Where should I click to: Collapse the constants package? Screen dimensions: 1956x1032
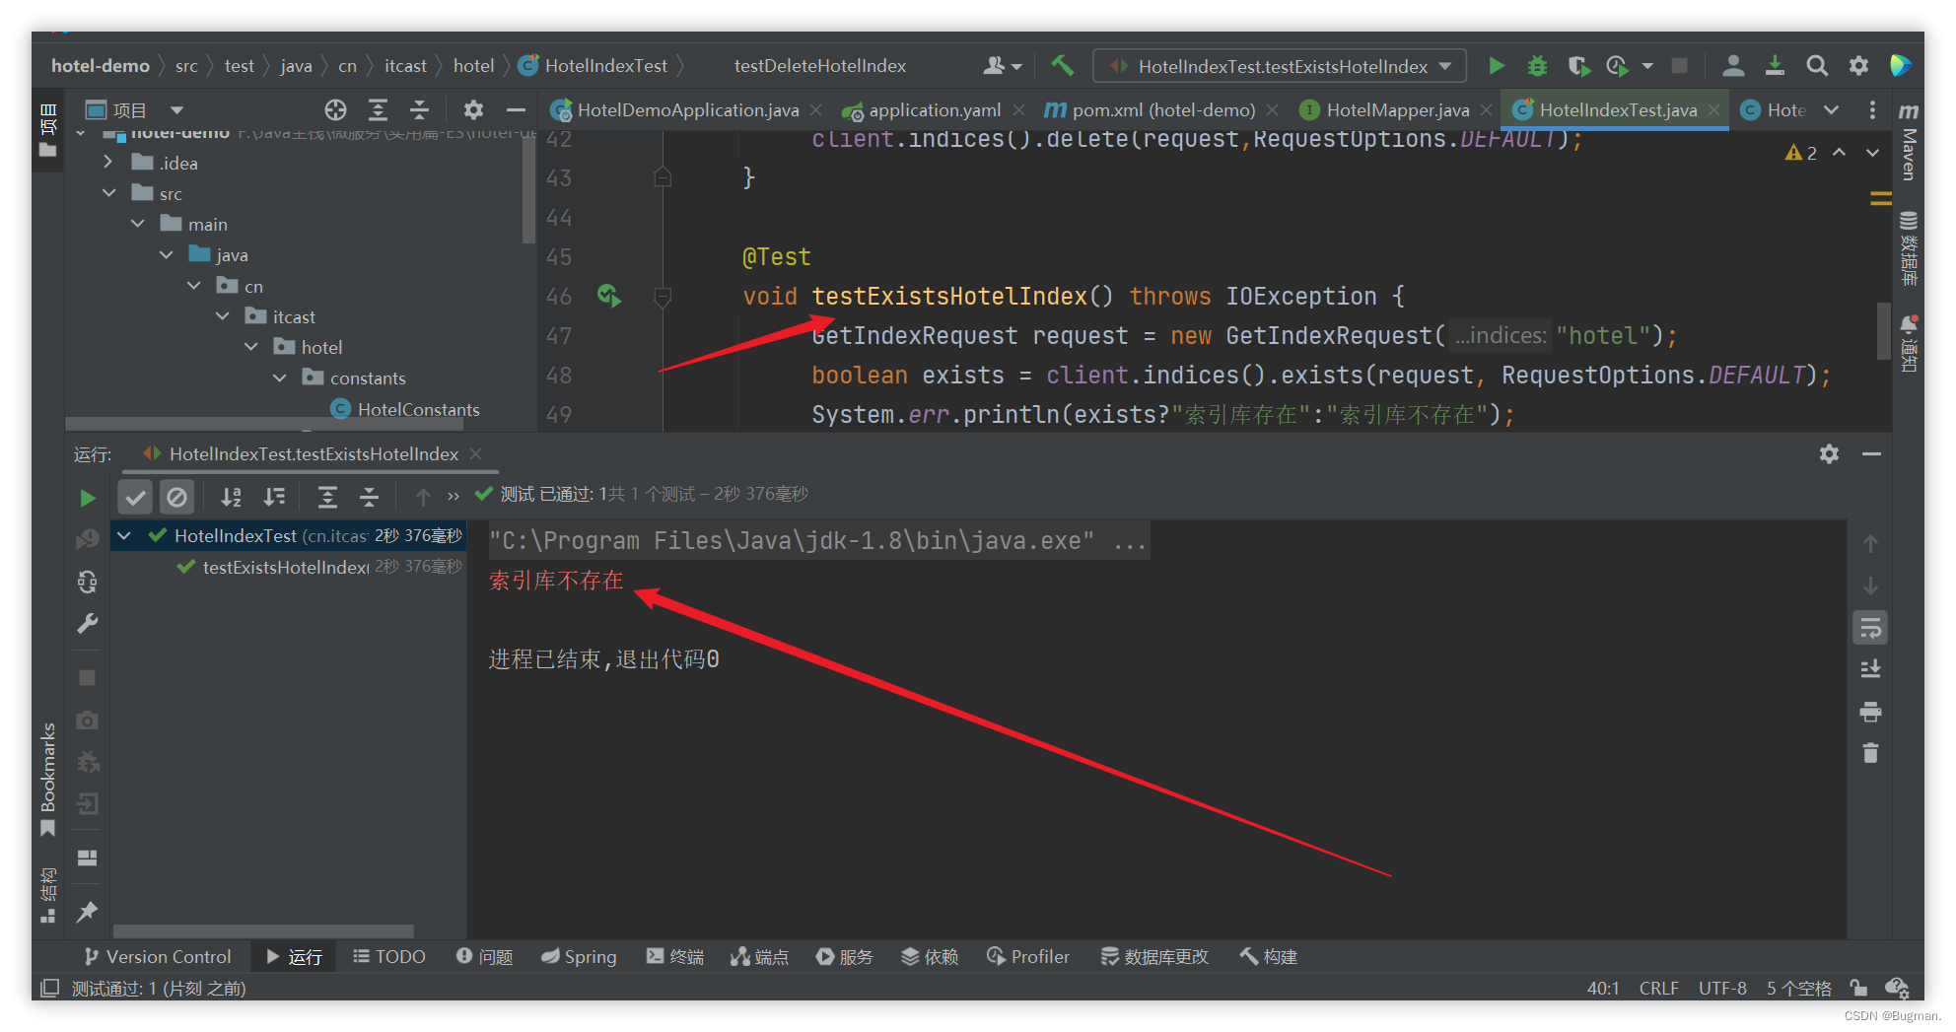[280, 378]
